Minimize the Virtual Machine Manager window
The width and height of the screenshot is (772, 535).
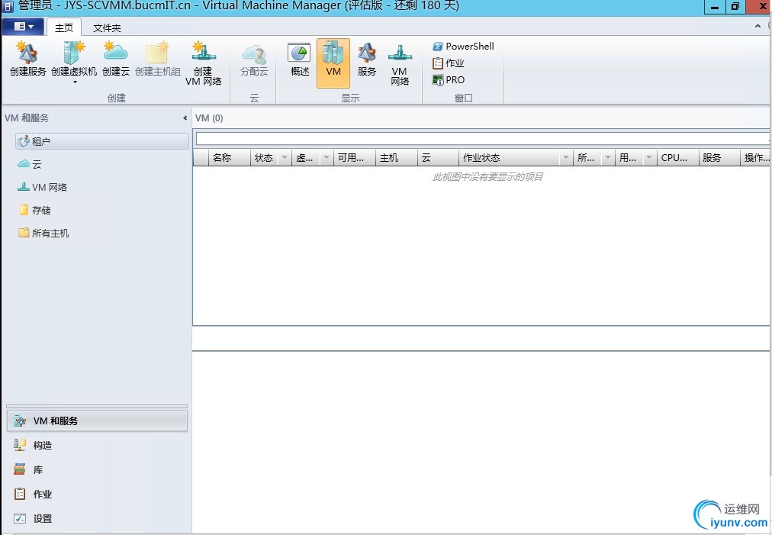click(715, 6)
